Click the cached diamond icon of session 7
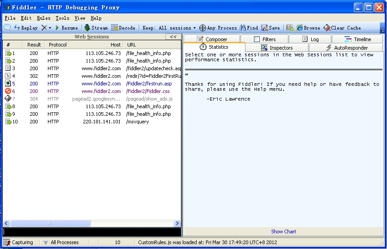 (8, 98)
